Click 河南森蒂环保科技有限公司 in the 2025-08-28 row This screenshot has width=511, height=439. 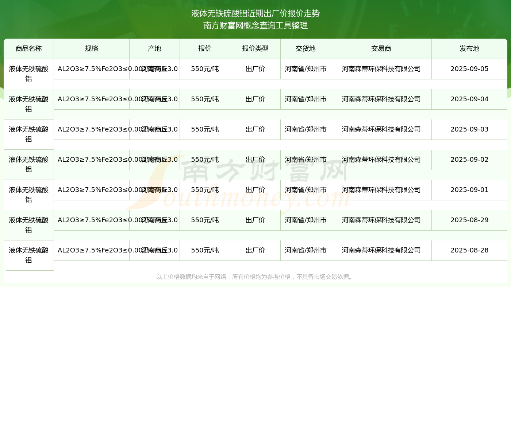[x=381, y=250]
